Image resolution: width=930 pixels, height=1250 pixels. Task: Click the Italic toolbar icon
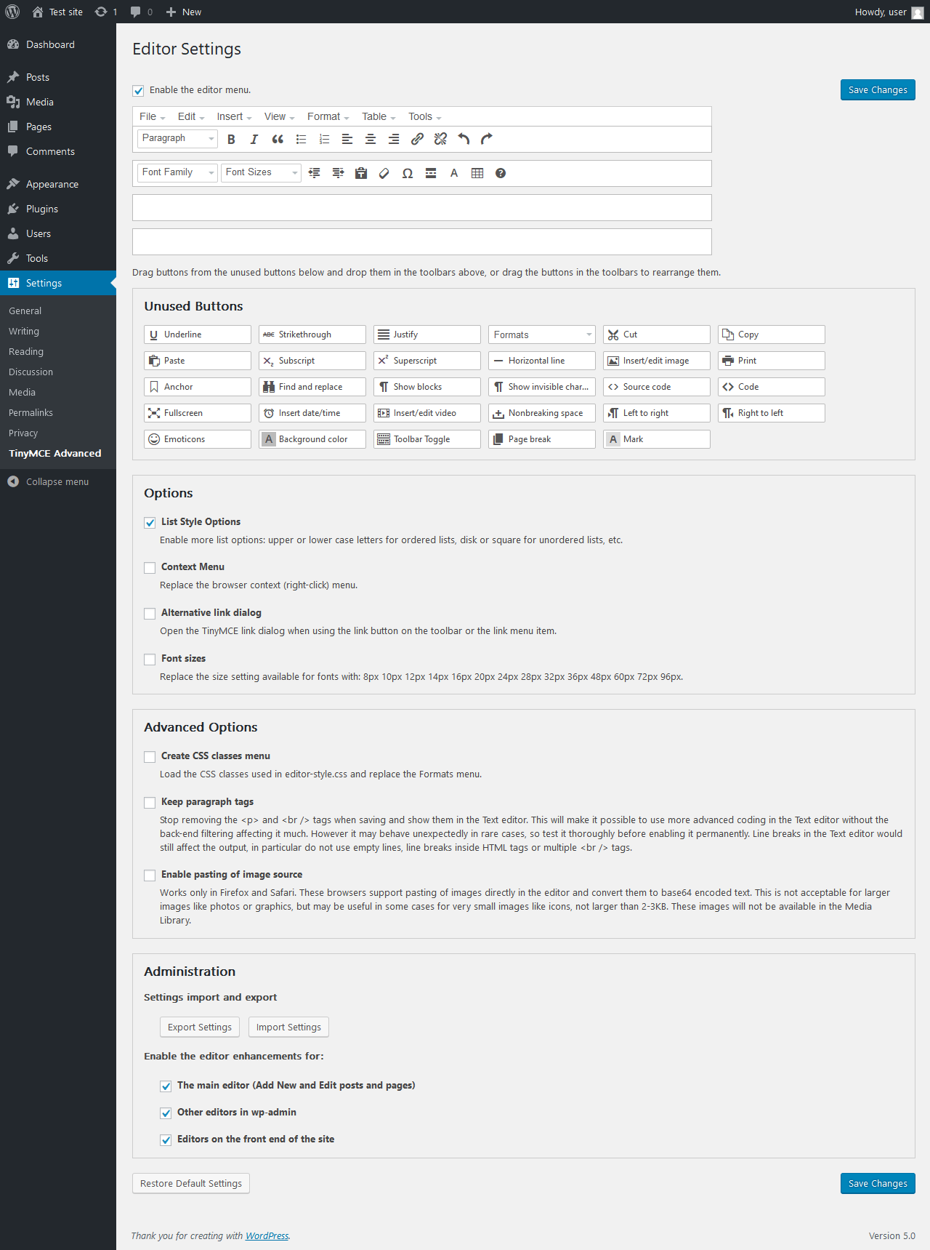point(254,139)
